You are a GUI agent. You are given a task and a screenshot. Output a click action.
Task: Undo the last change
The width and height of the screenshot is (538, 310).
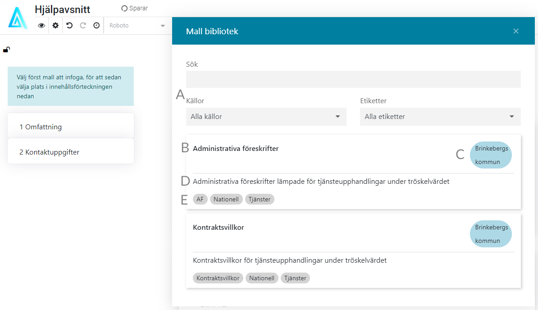[69, 26]
